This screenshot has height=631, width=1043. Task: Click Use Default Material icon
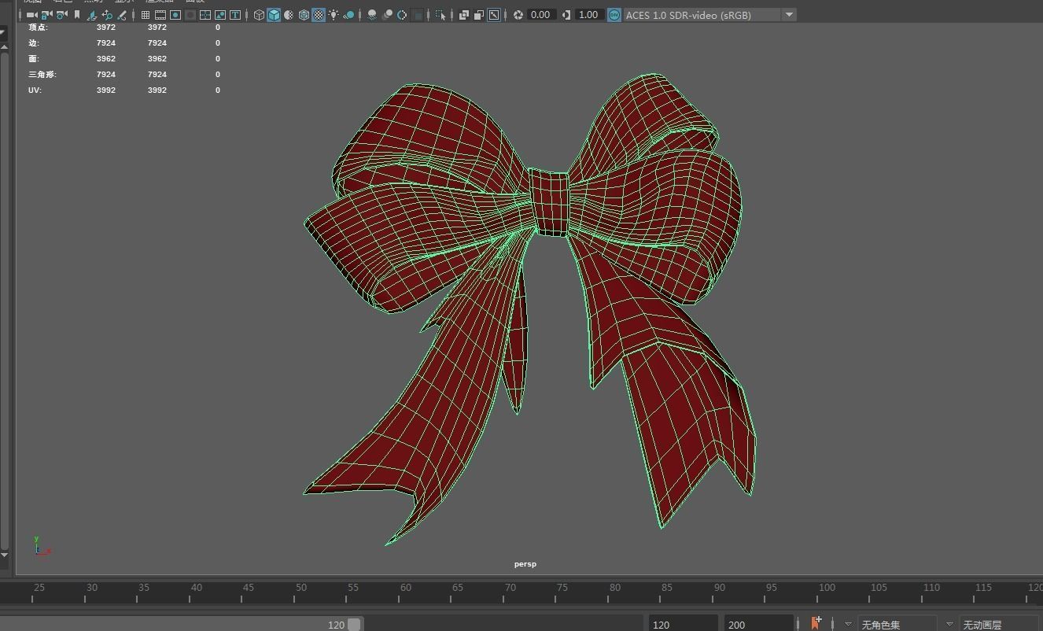click(x=289, y=15)
